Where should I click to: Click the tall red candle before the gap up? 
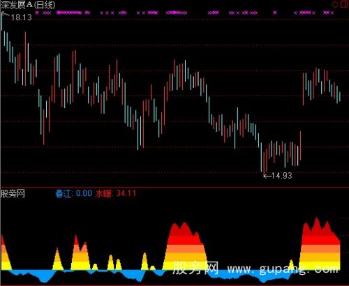[x=300, y=146]
